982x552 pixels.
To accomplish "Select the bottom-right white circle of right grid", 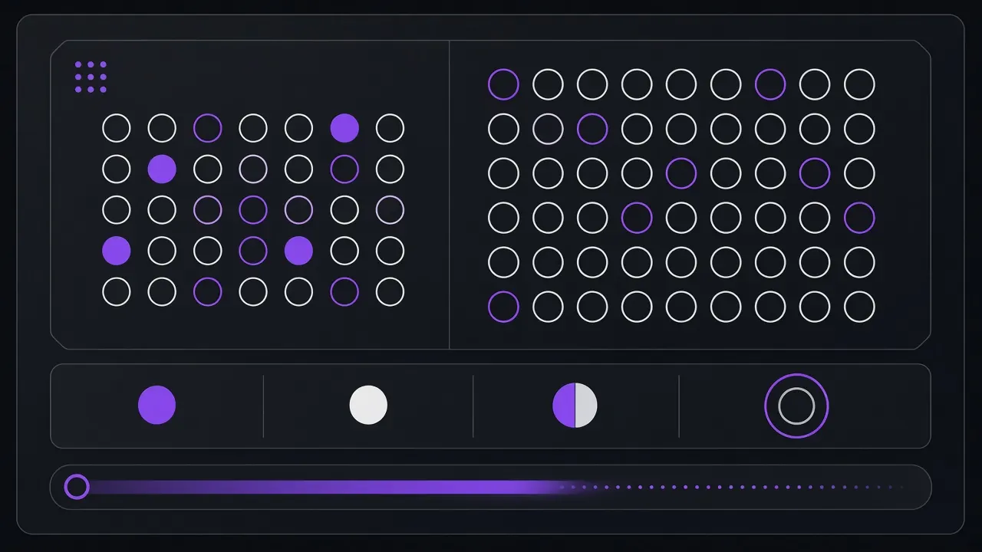I will [859, 307].
